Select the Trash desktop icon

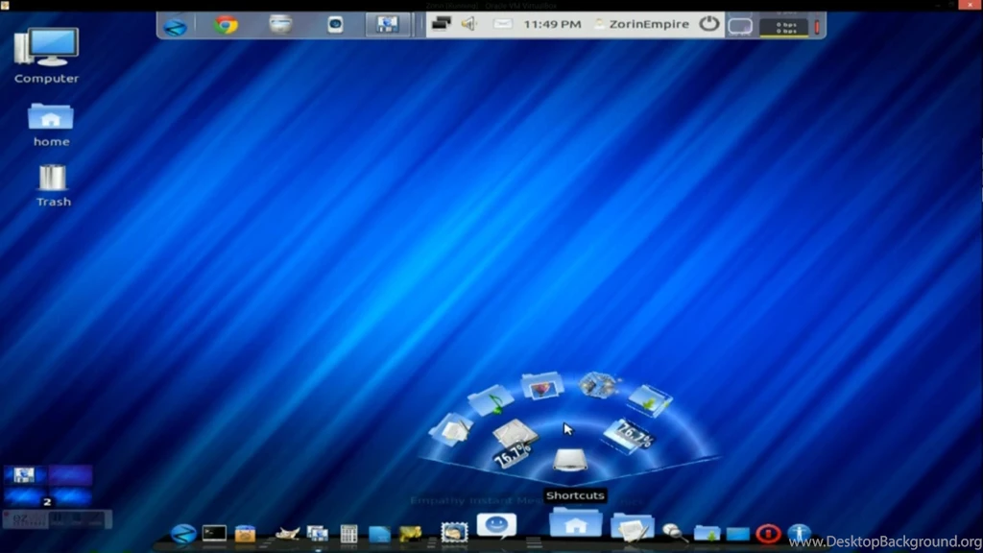coord(53,184)
